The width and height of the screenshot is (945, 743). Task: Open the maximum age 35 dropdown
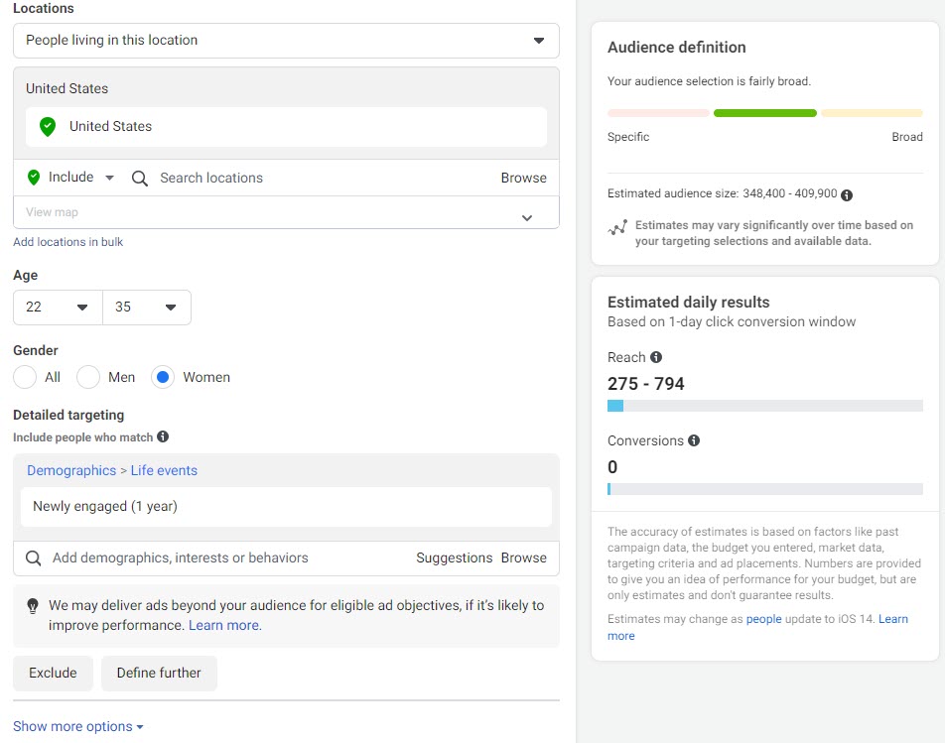(147, 308)
